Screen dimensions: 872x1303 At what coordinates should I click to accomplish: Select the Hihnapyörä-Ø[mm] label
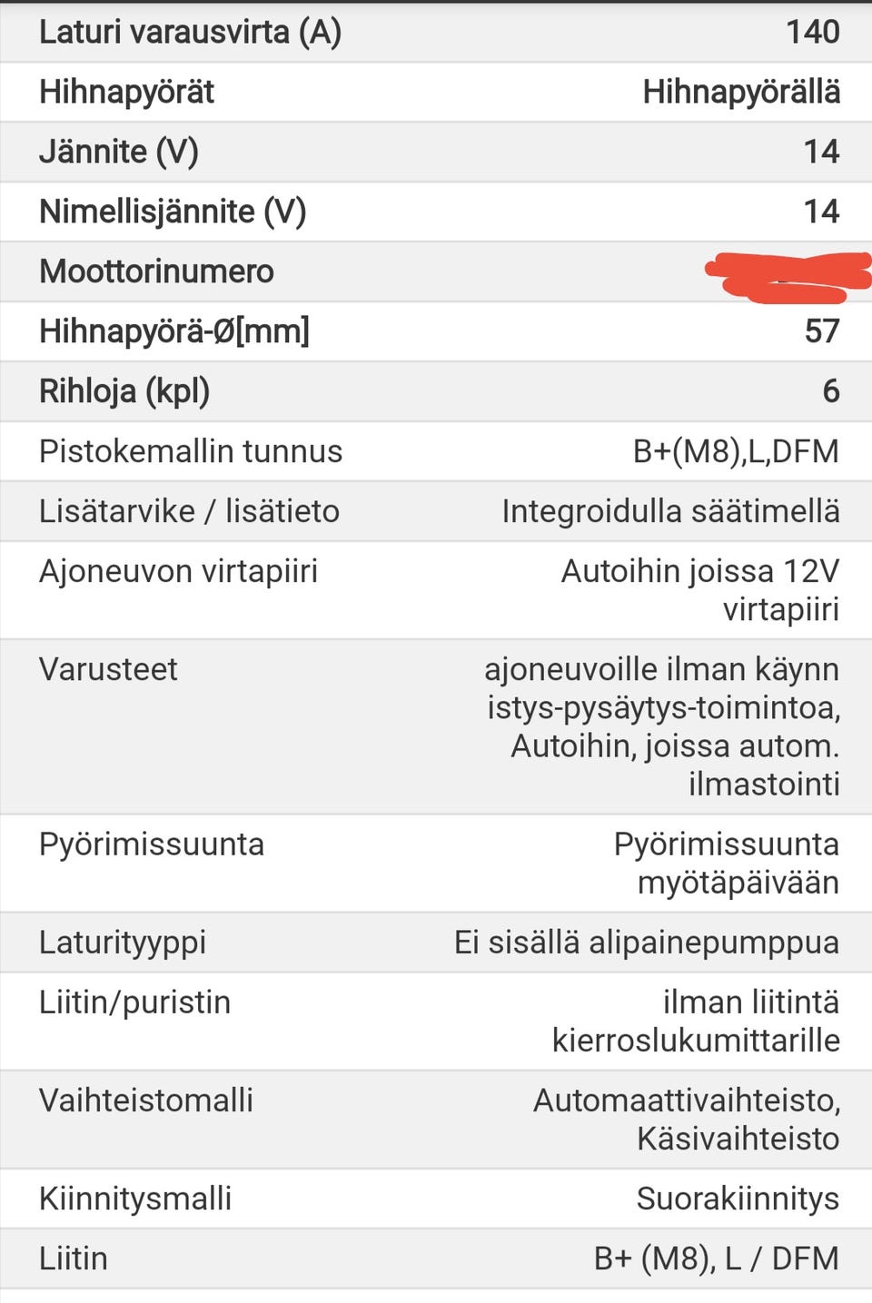pos(173,331)
